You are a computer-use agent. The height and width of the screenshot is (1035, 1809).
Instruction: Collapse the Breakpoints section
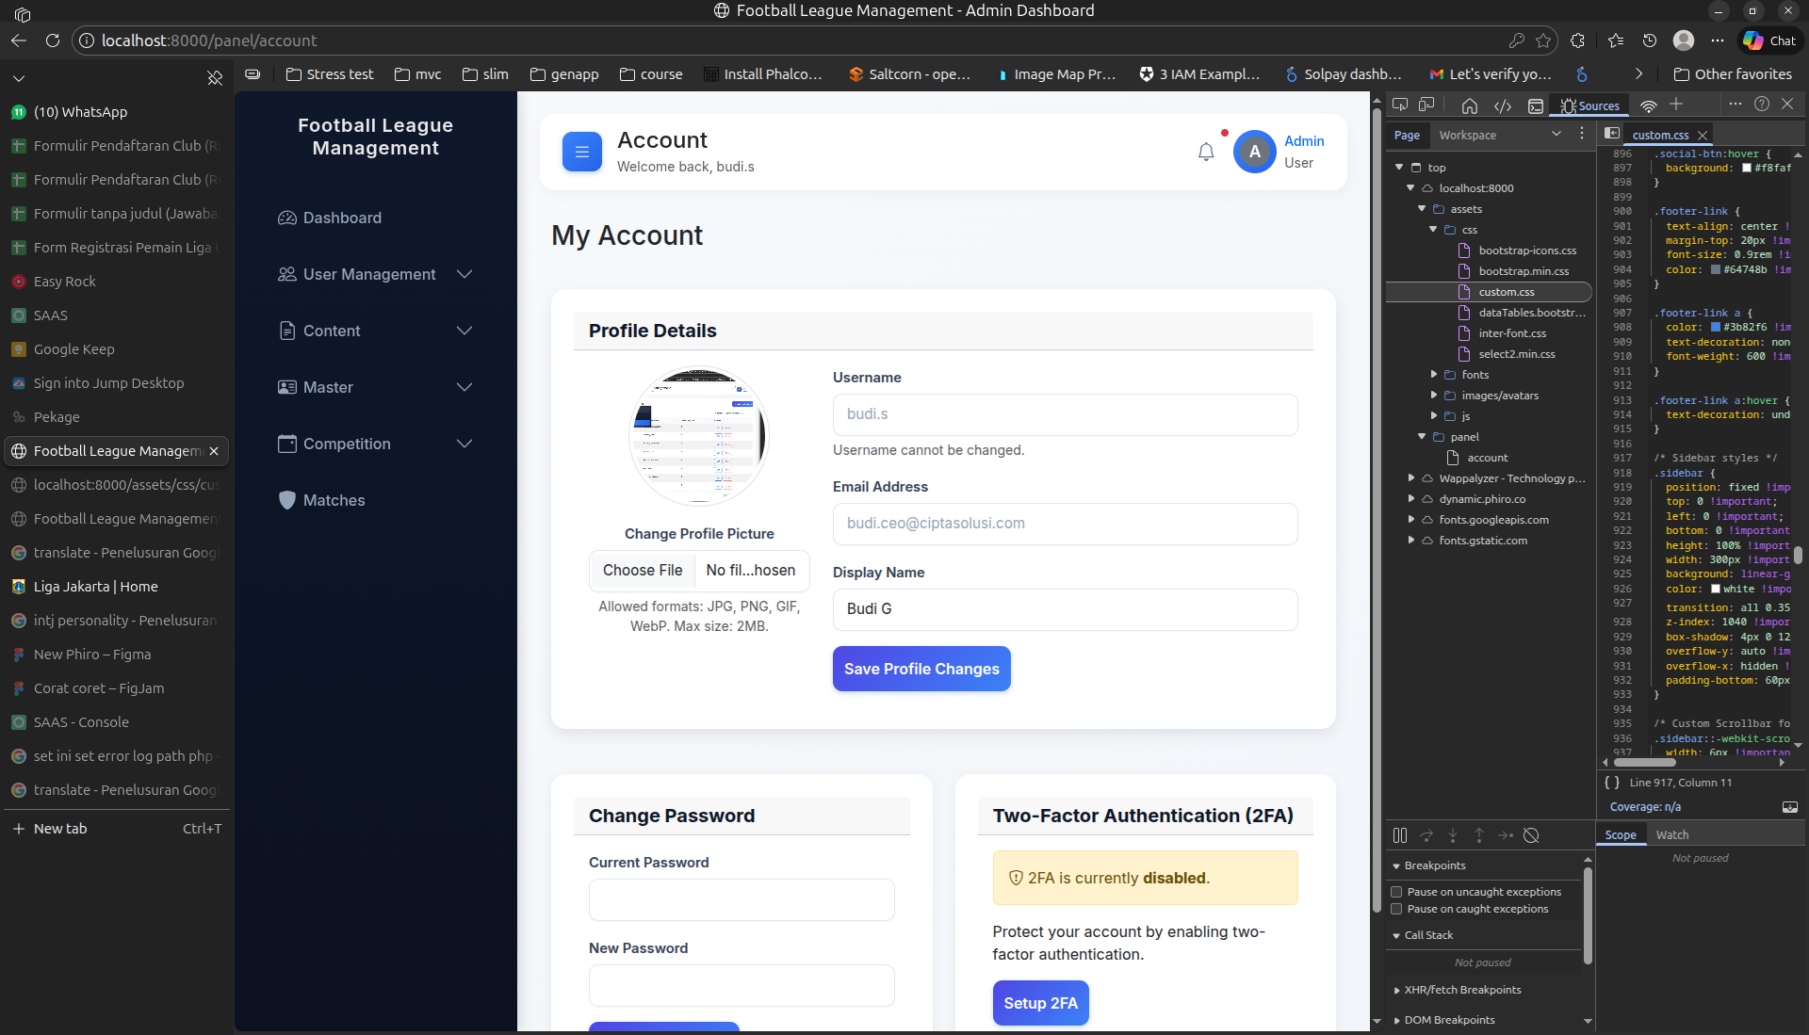[x=1396, y=865]
